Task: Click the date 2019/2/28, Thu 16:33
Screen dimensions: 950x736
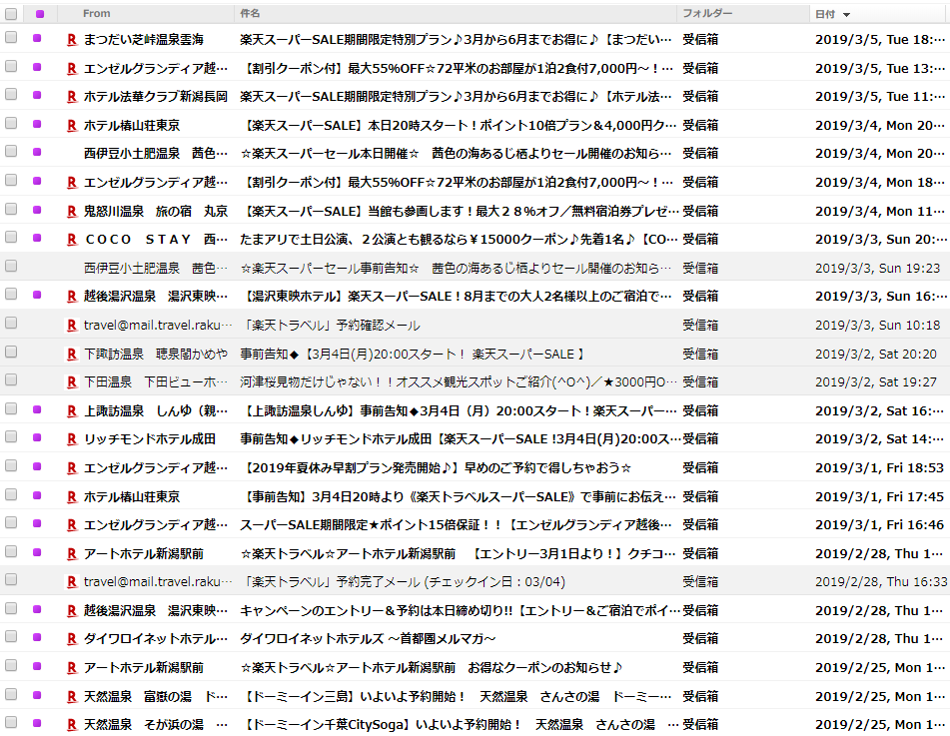Action: click(x=881, y=582)
